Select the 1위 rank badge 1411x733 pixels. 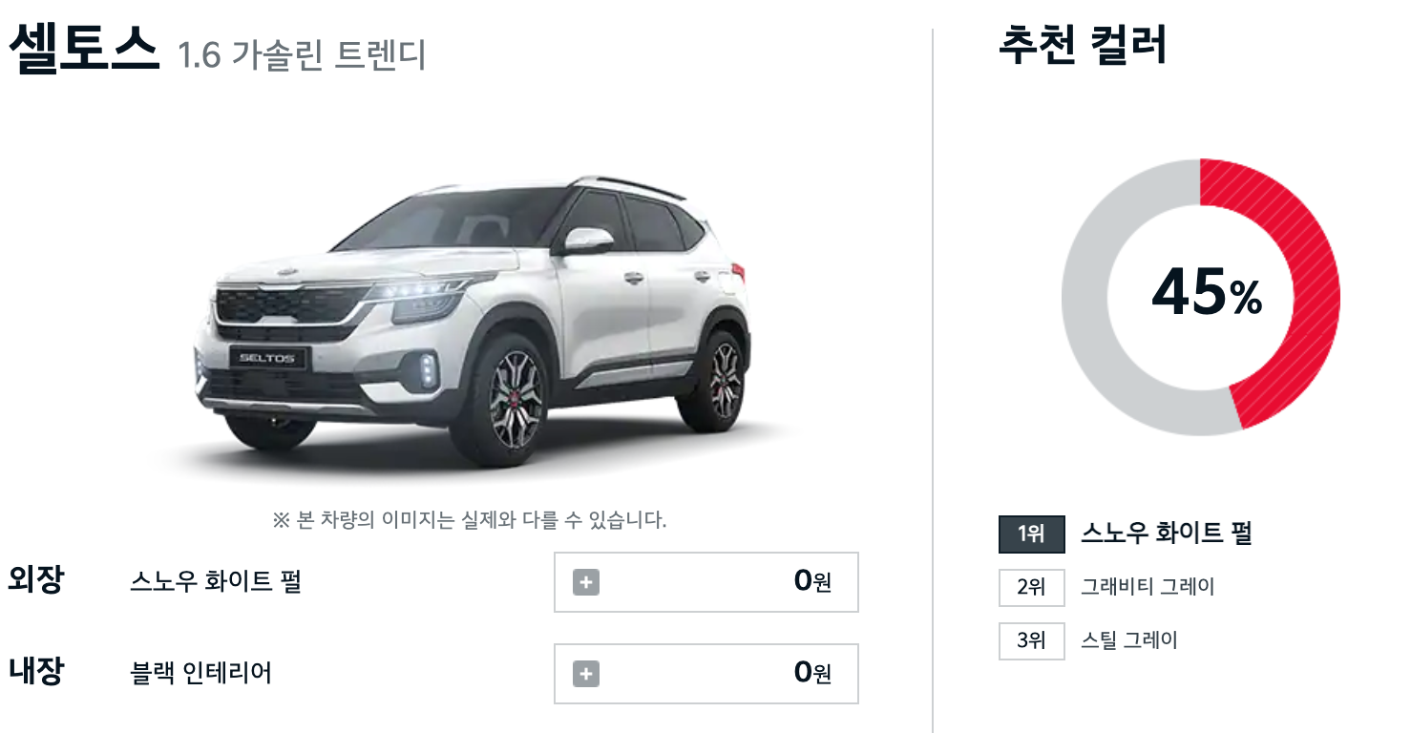(1031, 534)
